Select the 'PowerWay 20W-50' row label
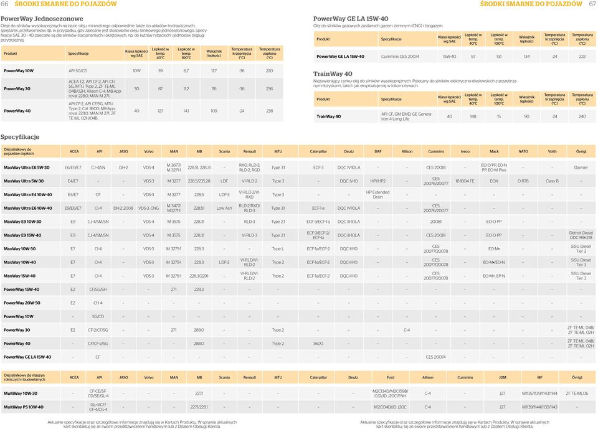Viewport: 598px width, 429px height. (x=22, y=303)
